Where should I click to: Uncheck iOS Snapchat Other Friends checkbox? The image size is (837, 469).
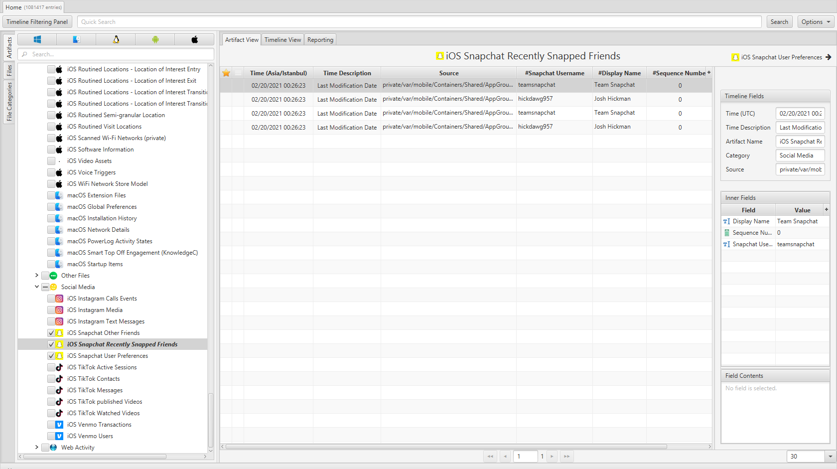pyautogui.click(x=51, y=333)
